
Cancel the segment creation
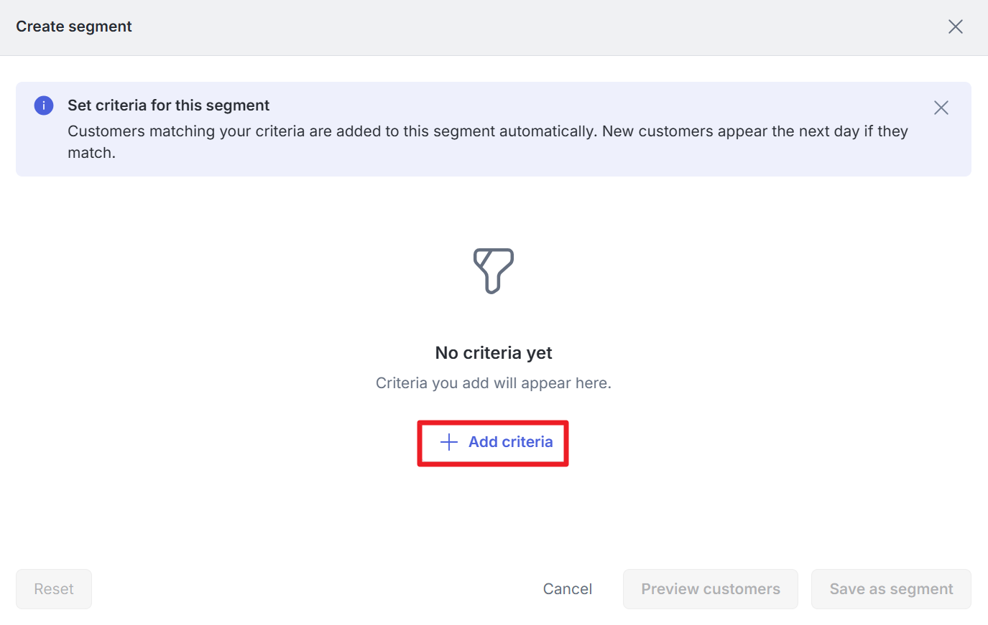568,589
